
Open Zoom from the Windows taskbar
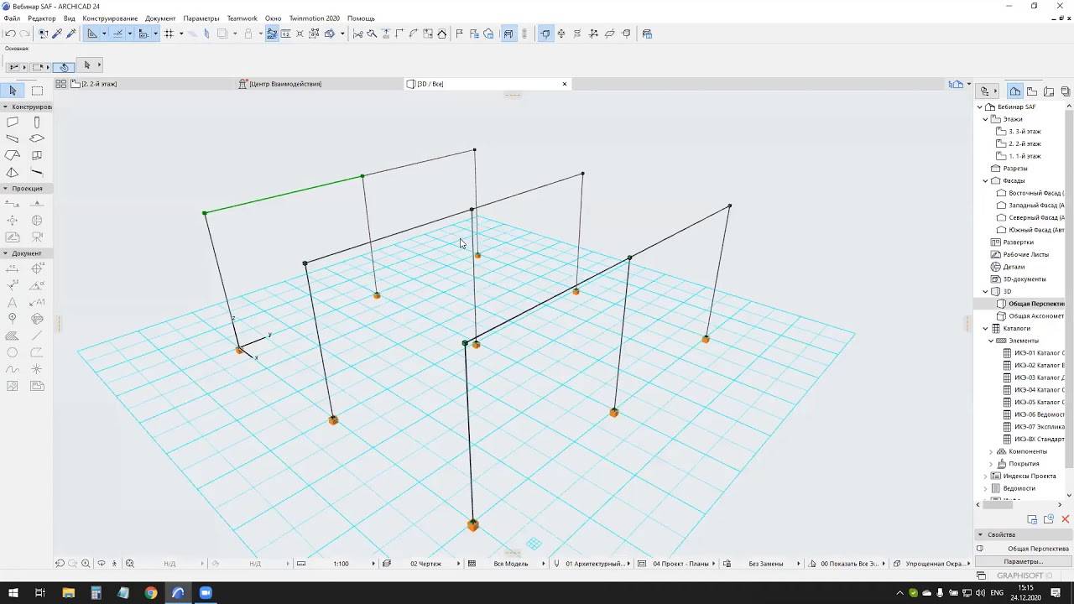pos(206,592)
